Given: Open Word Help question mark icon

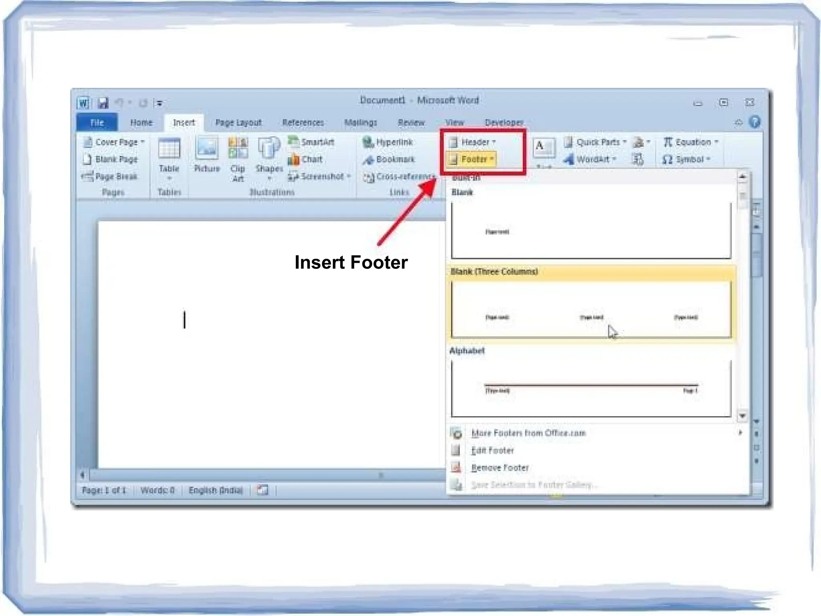Looking at the screenshot, I should [754, 122].
